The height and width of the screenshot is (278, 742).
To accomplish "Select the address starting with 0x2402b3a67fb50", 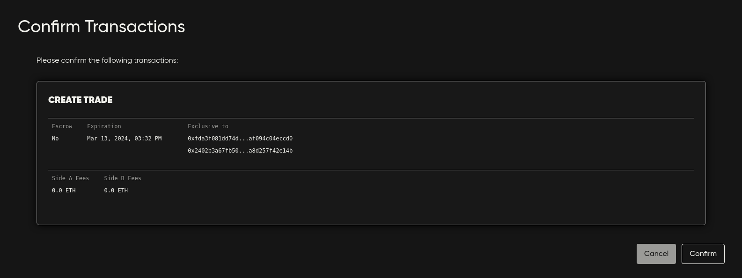I will pyautogui.click(x=240, y=151).
